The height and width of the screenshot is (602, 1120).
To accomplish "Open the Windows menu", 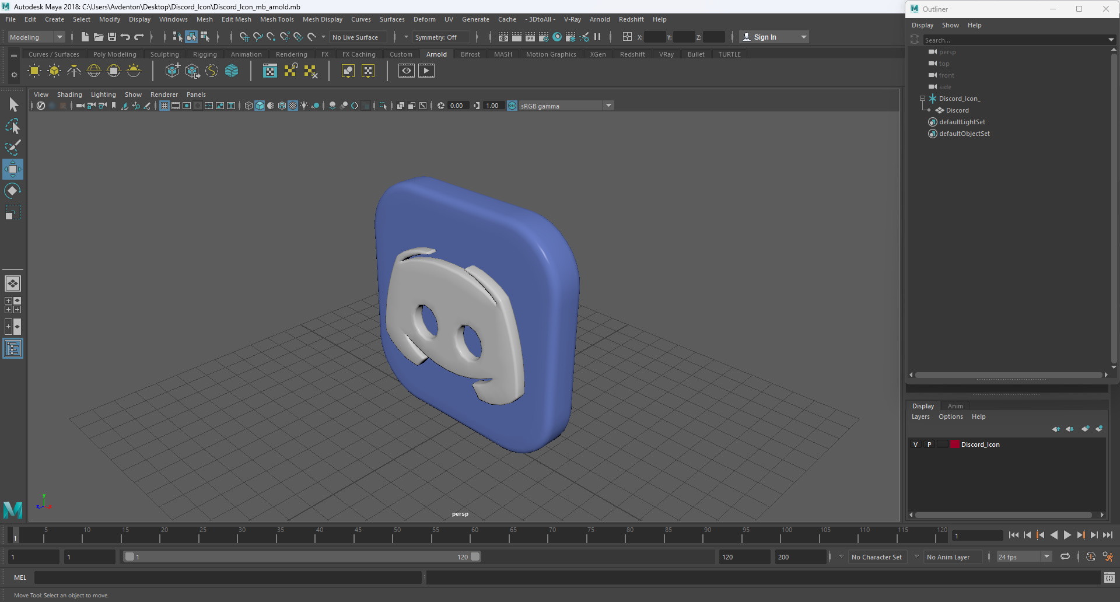I will [173, 19].
